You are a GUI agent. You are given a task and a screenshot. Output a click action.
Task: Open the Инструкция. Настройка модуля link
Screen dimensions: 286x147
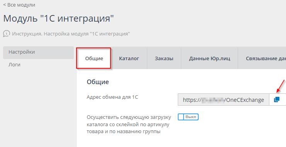coord(71,34)
